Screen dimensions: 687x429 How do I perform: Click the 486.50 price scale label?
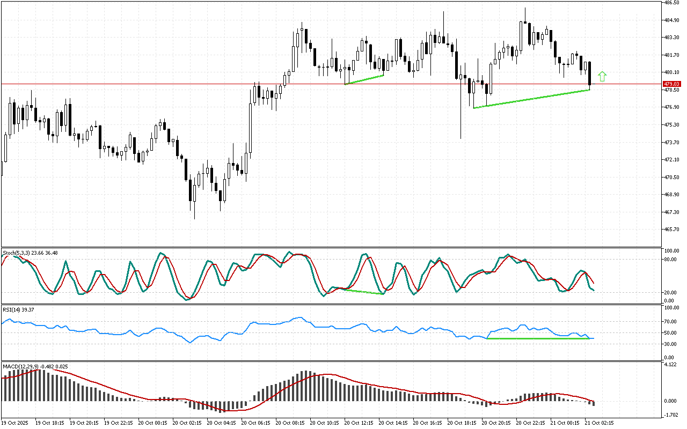click(x=671, y=3)
